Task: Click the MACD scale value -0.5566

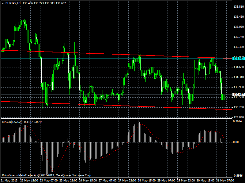Action: point(238,176)
